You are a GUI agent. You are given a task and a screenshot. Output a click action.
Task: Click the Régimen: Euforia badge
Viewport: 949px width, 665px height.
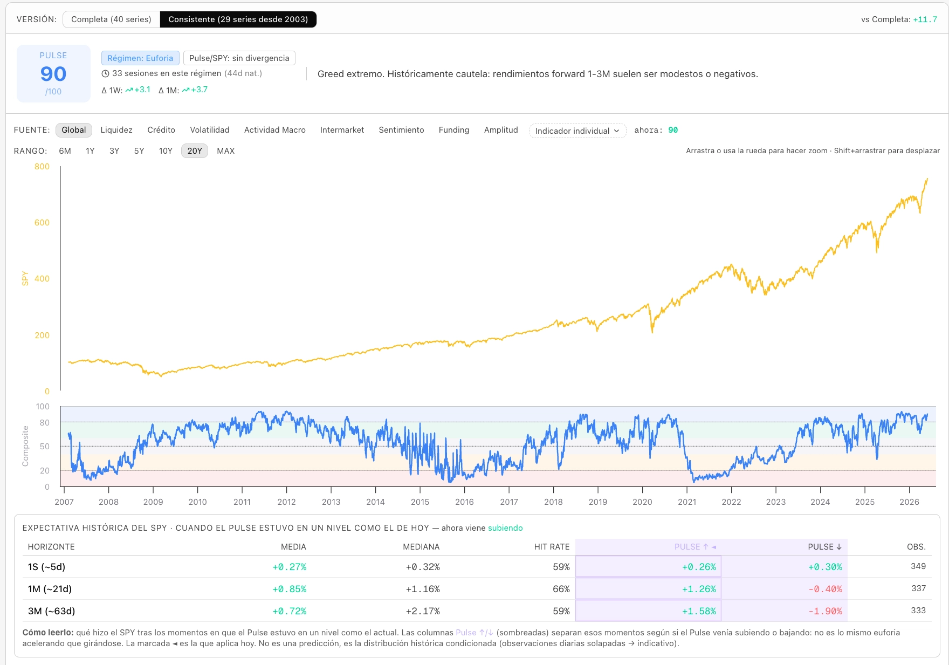(x=140, y=58)
